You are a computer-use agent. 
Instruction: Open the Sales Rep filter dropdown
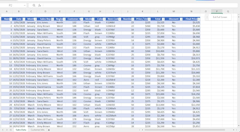tap(53, 19)
